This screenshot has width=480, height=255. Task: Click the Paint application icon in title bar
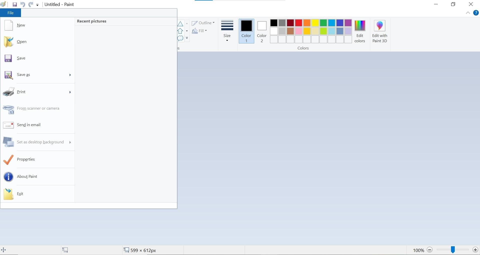(3, 4)
